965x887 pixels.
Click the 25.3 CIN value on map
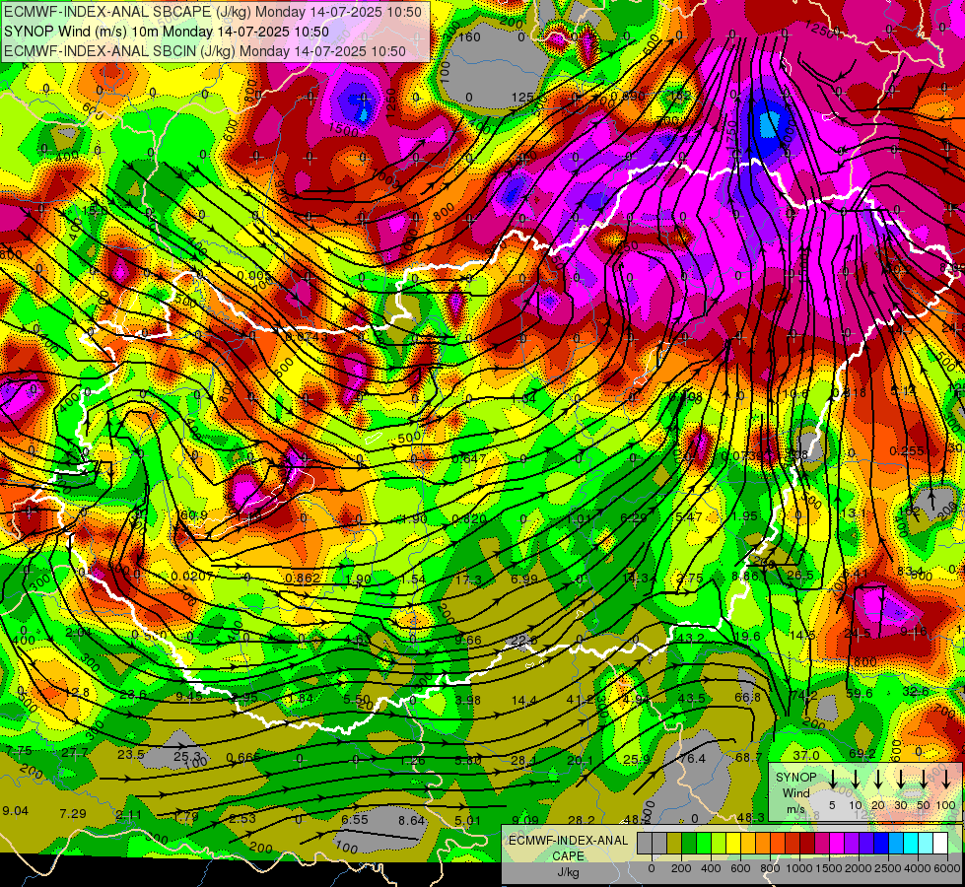coord(187,756)
